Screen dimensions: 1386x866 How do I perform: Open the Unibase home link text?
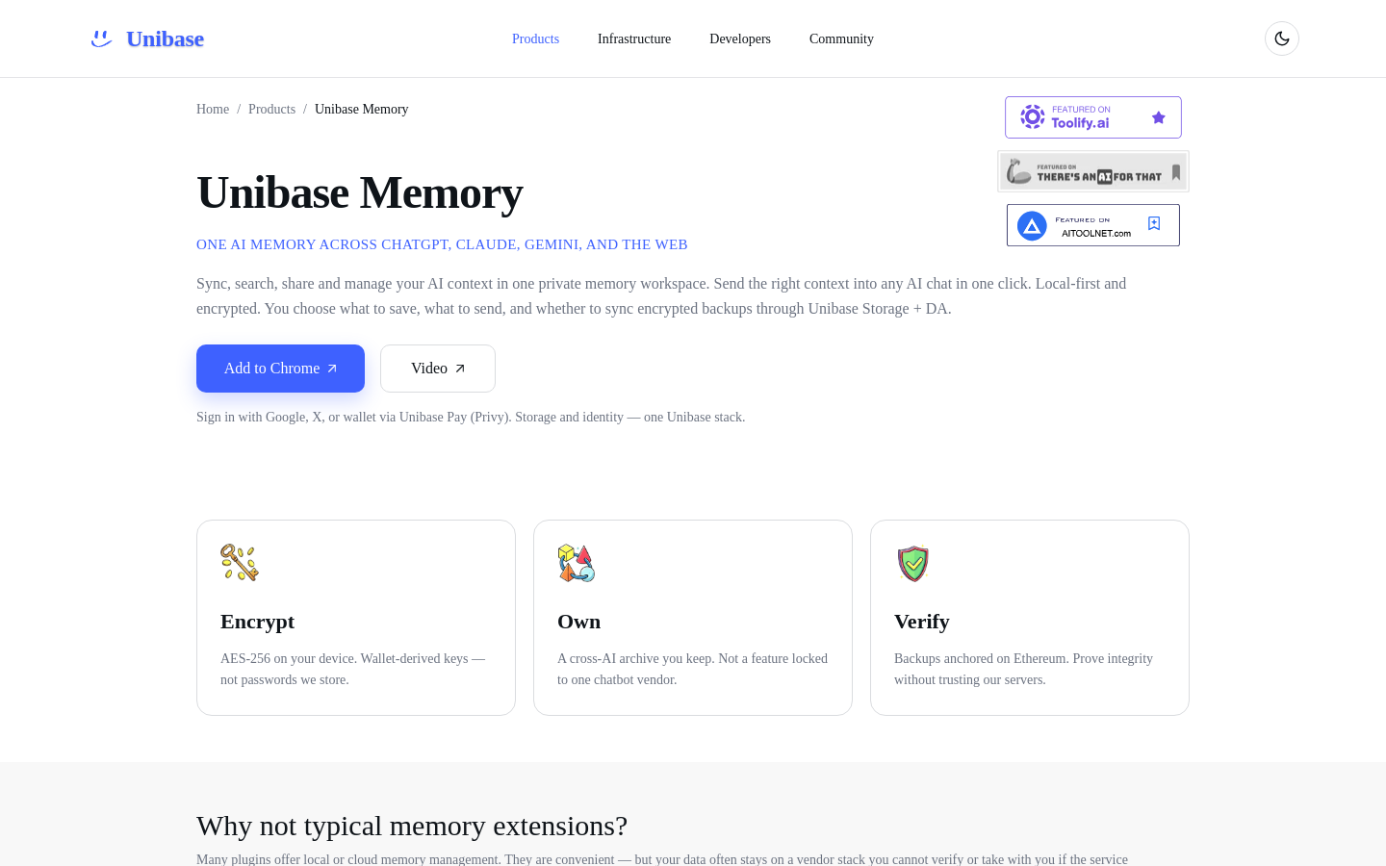pyautogui.click(x=165, y=38)
